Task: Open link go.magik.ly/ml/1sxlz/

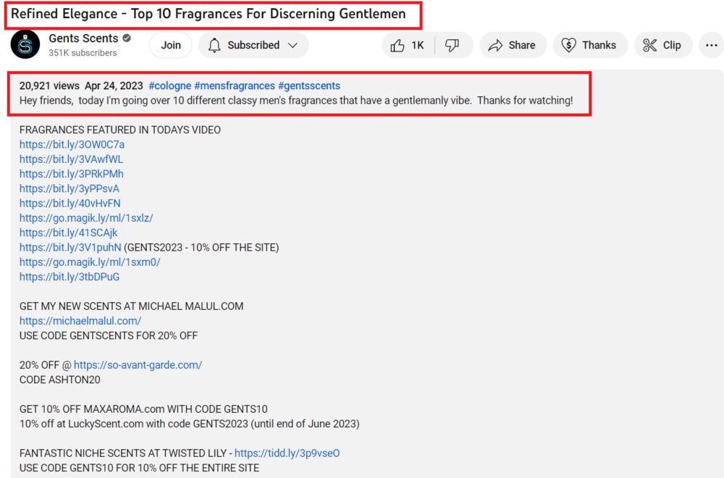Action: click(86, 218)
